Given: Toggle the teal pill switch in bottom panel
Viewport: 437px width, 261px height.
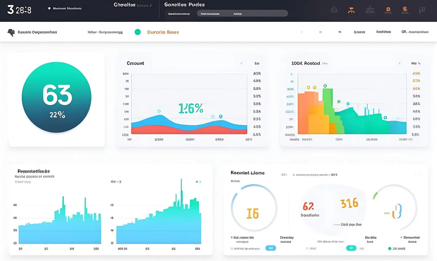Looking at the screenshot, I should click(x=351, y=248).
